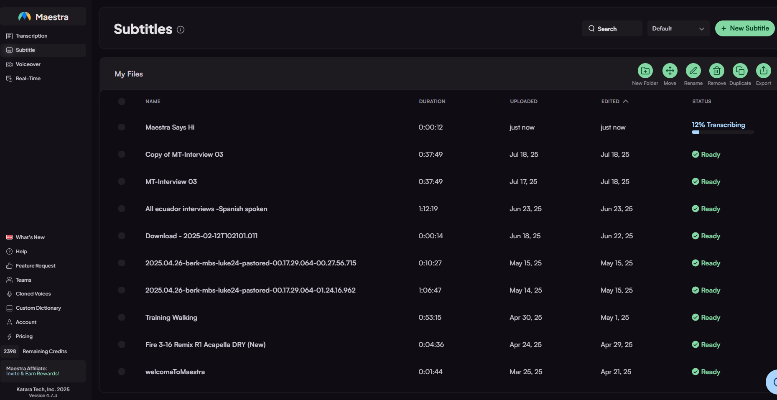Image resolution: width=777 pixels, height=400 pixels.
Task: Open the Voiceover sidebar section
Action: click(28, 64)
